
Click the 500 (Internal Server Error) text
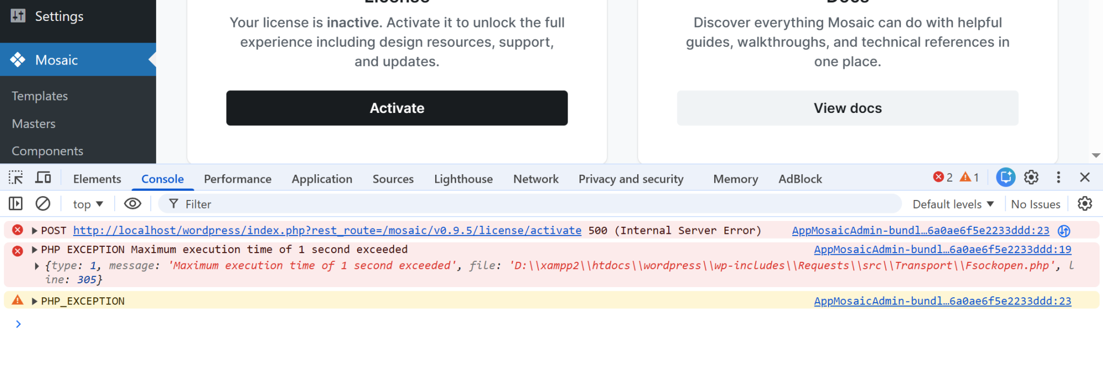click(675, 231)
